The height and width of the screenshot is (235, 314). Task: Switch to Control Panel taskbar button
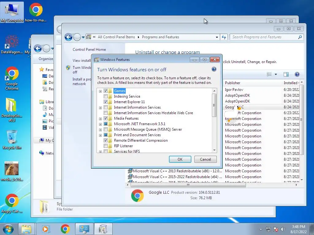click(84, 229)
